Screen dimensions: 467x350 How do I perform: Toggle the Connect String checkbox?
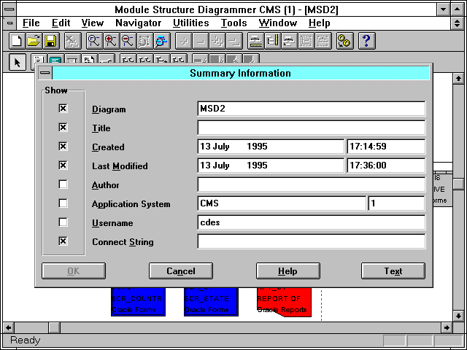(x=63, y=241)
